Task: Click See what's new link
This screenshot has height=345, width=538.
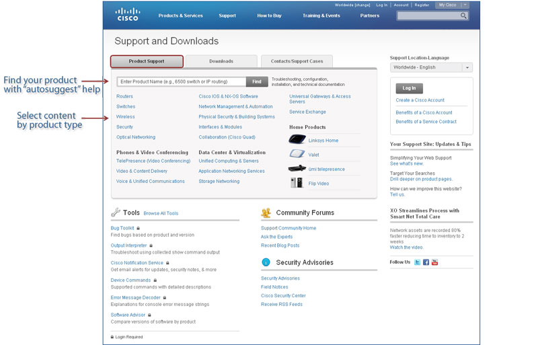Action: point(407,163)
